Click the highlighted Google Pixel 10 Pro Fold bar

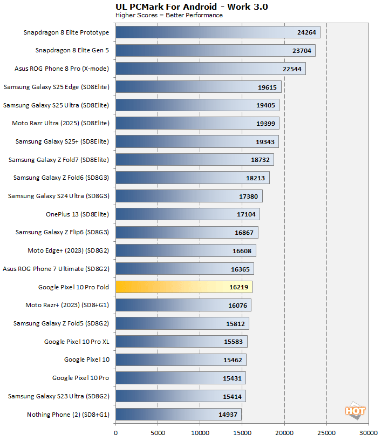[183, 287]
